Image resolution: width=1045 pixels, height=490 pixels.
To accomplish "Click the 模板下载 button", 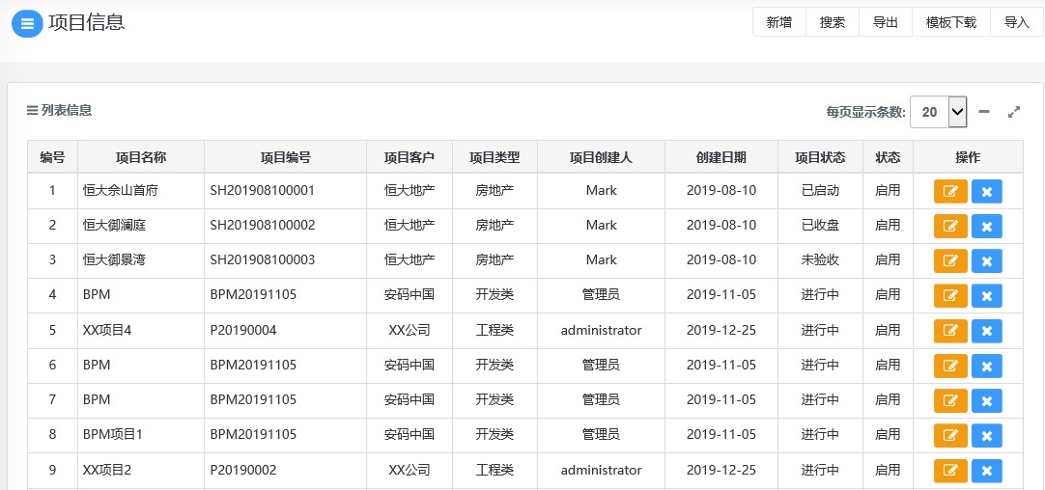I will pos(951,22).
